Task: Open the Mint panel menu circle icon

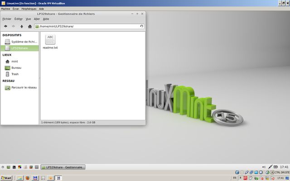Action: pos(3,167)
